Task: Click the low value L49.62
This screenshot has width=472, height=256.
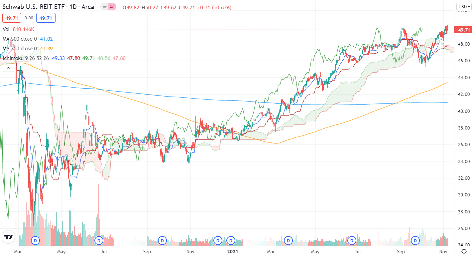Action: pyautogui.click(x=169, y=7)
